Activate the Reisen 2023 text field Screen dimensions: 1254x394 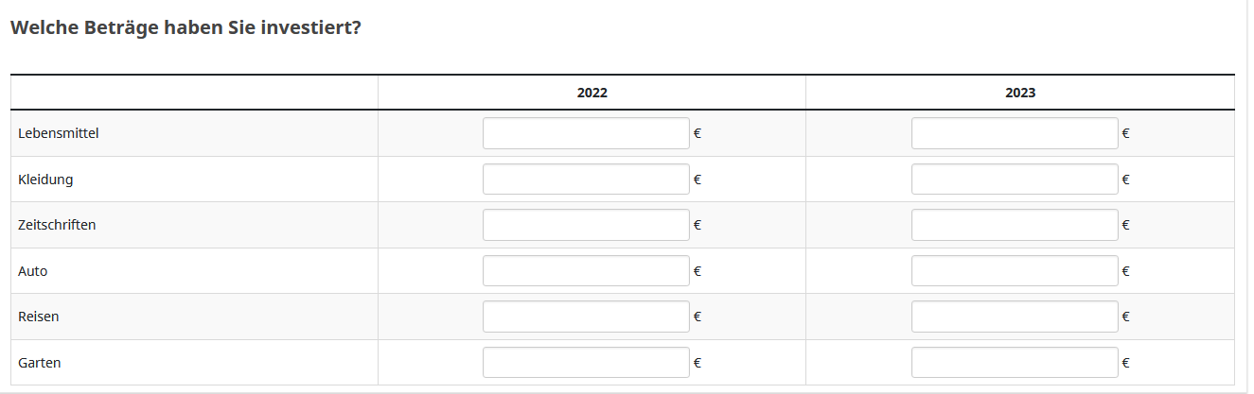click(1015, 317)
